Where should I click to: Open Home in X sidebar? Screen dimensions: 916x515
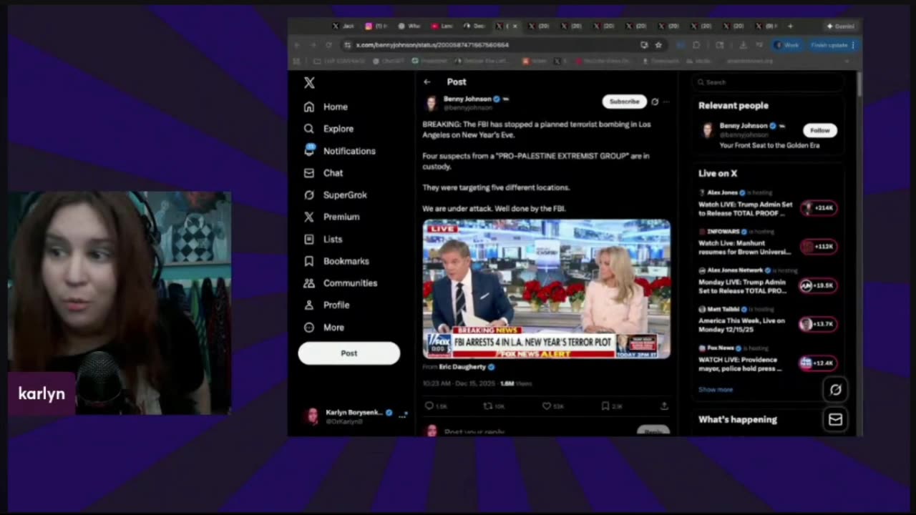[326, 107]
